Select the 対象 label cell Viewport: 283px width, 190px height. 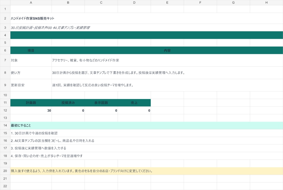pyautogui.click(x=31, y=60)
